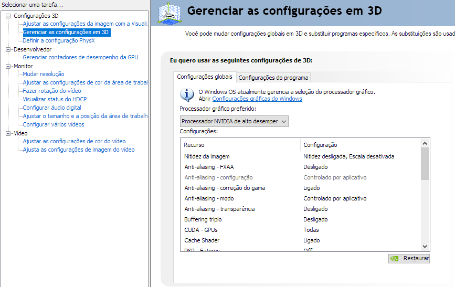Click the NVIDIA logo on Restaurar button
The height and width of the screenshot is (287, 455).
[394, 258]
